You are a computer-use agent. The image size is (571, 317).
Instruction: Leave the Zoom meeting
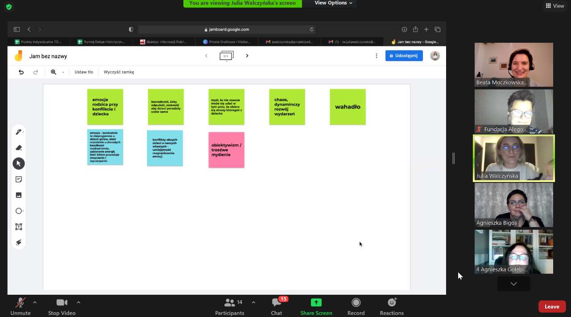(552, 306)
